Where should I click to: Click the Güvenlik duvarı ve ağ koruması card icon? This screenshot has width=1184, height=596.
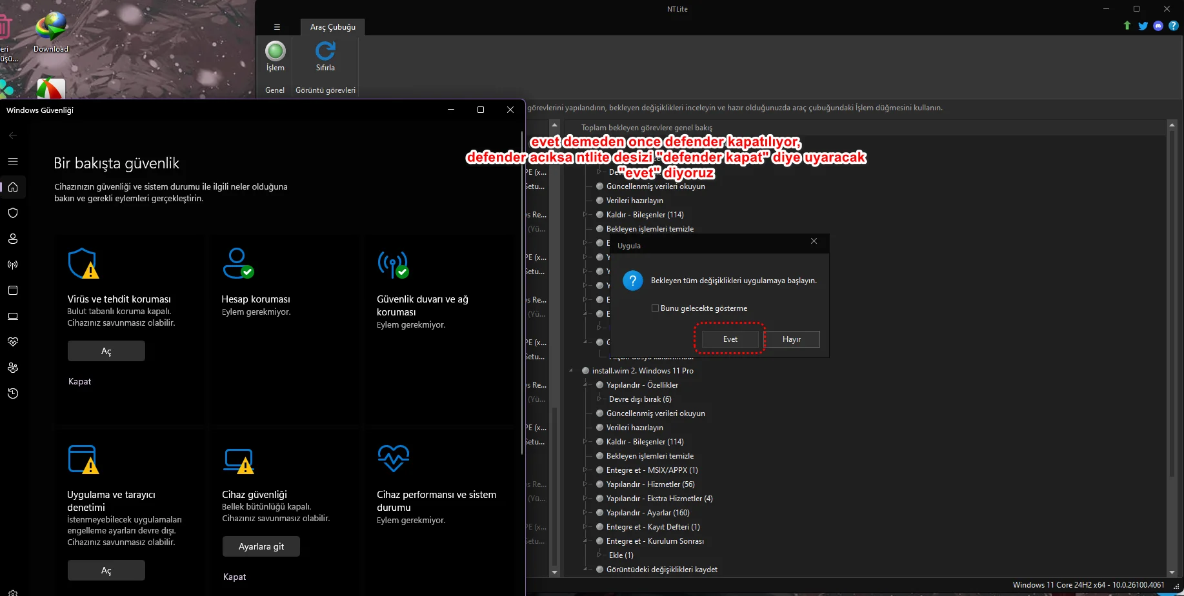point(393,263)
